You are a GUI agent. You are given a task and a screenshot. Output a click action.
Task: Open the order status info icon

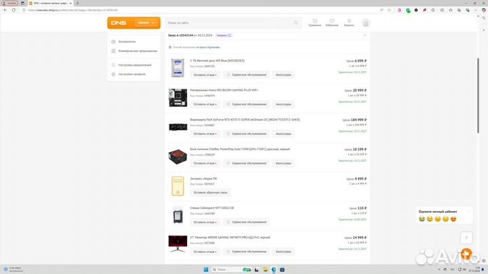coord(229,35)
